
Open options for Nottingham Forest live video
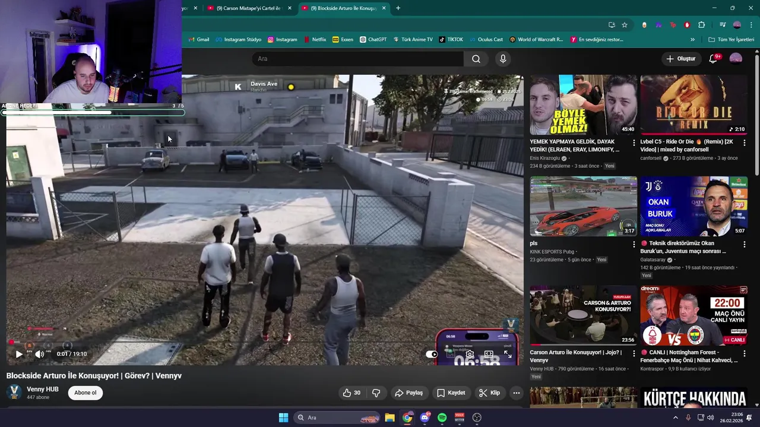tap(745, 353)
